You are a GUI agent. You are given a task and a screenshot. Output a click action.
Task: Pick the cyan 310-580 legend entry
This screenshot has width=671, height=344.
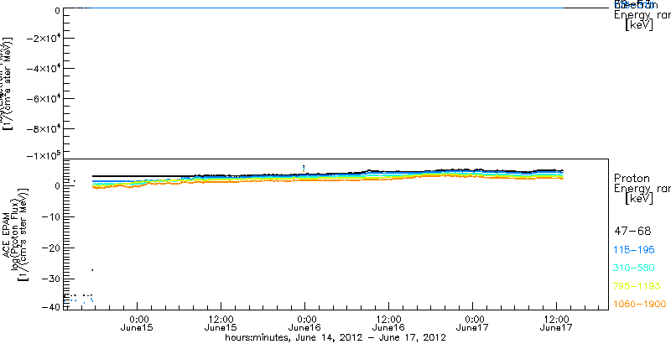point(634,268)
